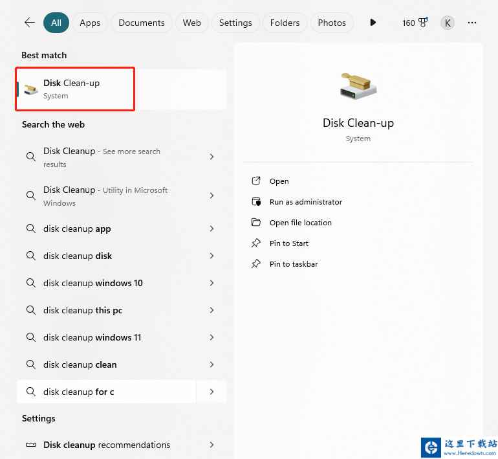
Task: Click search icon beside 'disk cleanup clean'
Action: click(x=31, y=364)
